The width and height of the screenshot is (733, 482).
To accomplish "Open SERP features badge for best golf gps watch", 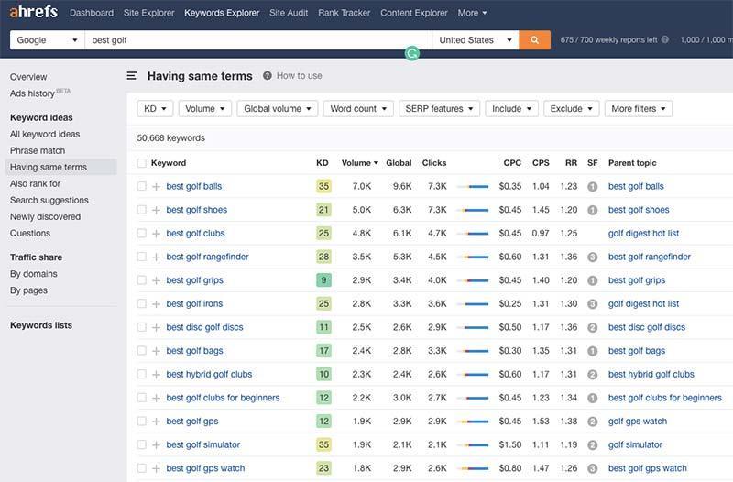I will point(592,468).
